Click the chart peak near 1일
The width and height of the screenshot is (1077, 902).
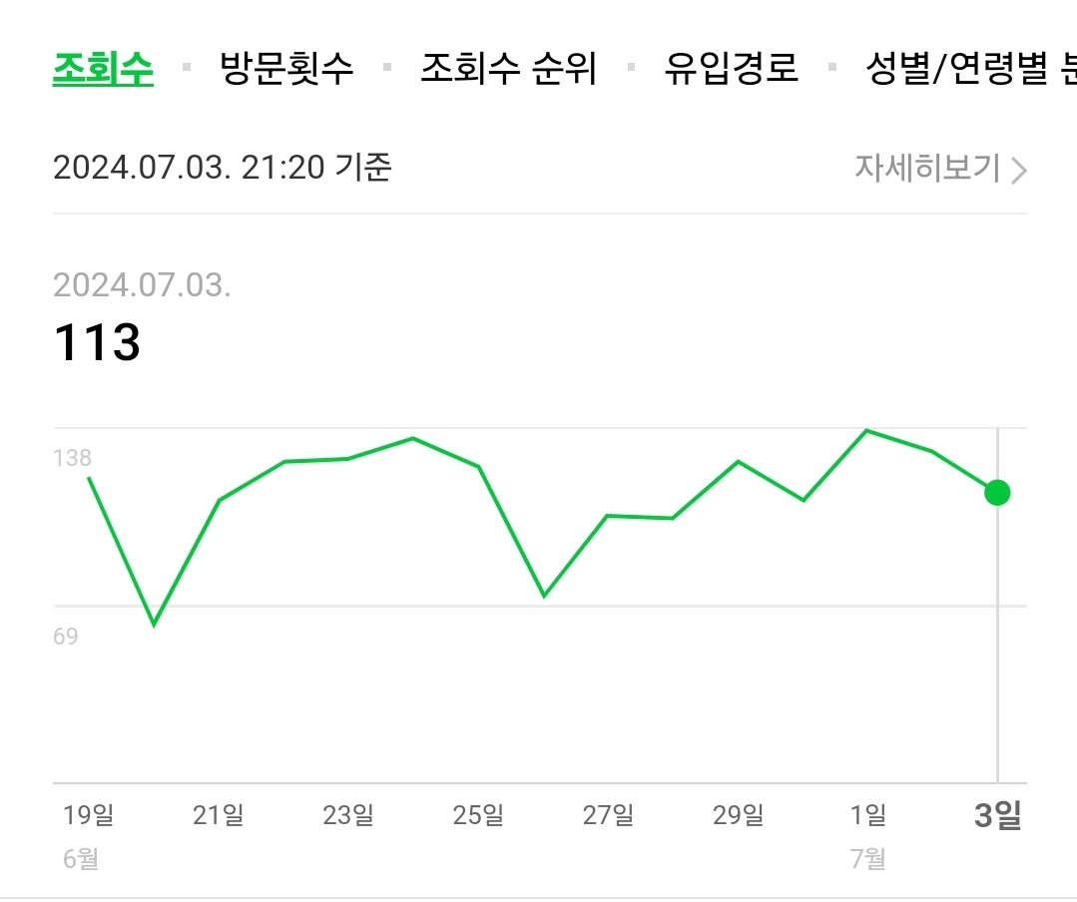pyautogui.click(x=866, y=431)
